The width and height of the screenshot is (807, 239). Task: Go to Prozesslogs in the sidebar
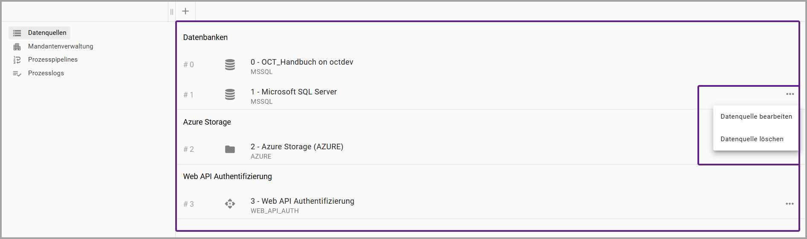pos(46,73)
